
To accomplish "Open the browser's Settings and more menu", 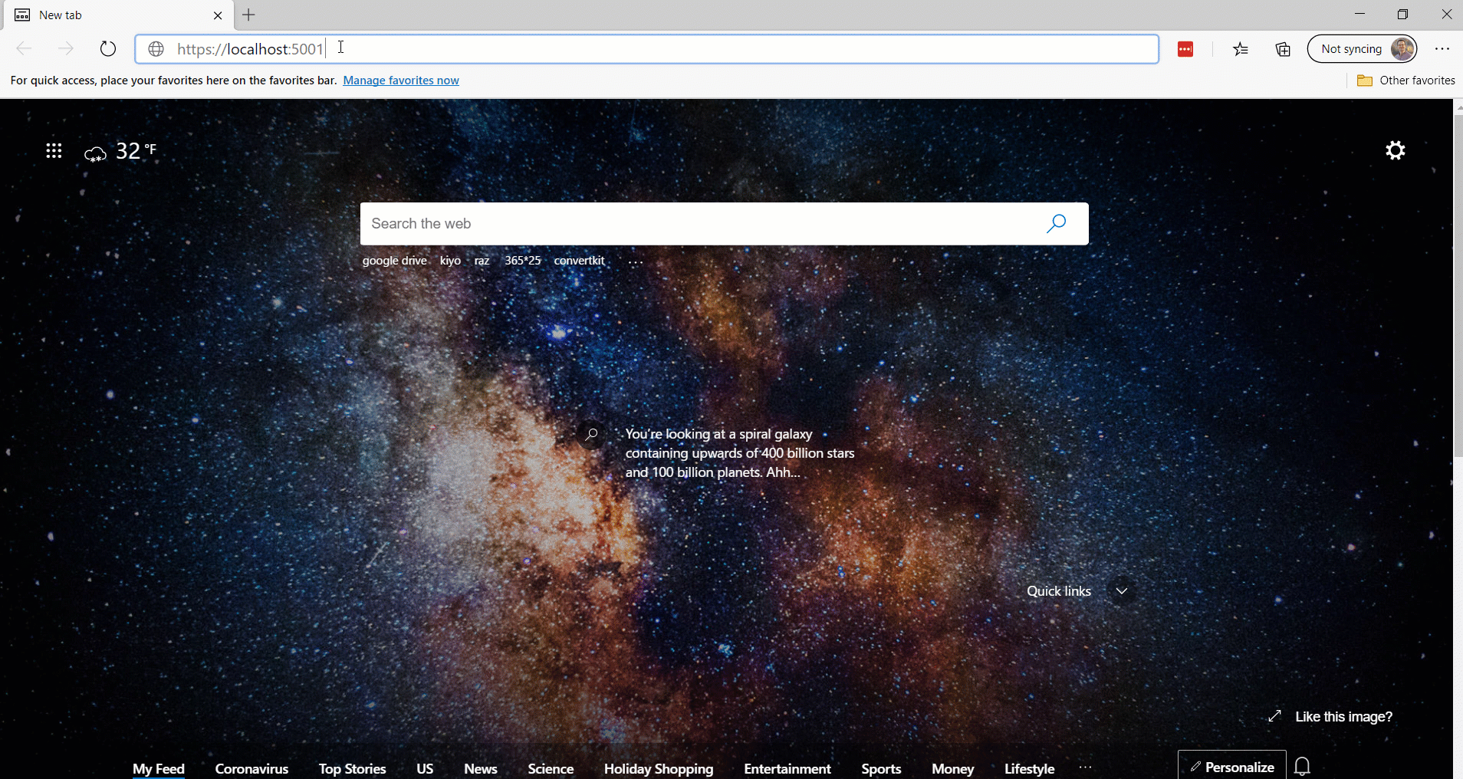I will 1442,48.
